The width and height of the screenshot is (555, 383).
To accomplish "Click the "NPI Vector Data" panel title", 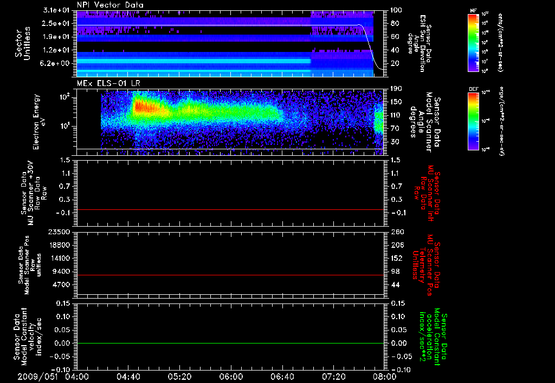I will 110,5.
